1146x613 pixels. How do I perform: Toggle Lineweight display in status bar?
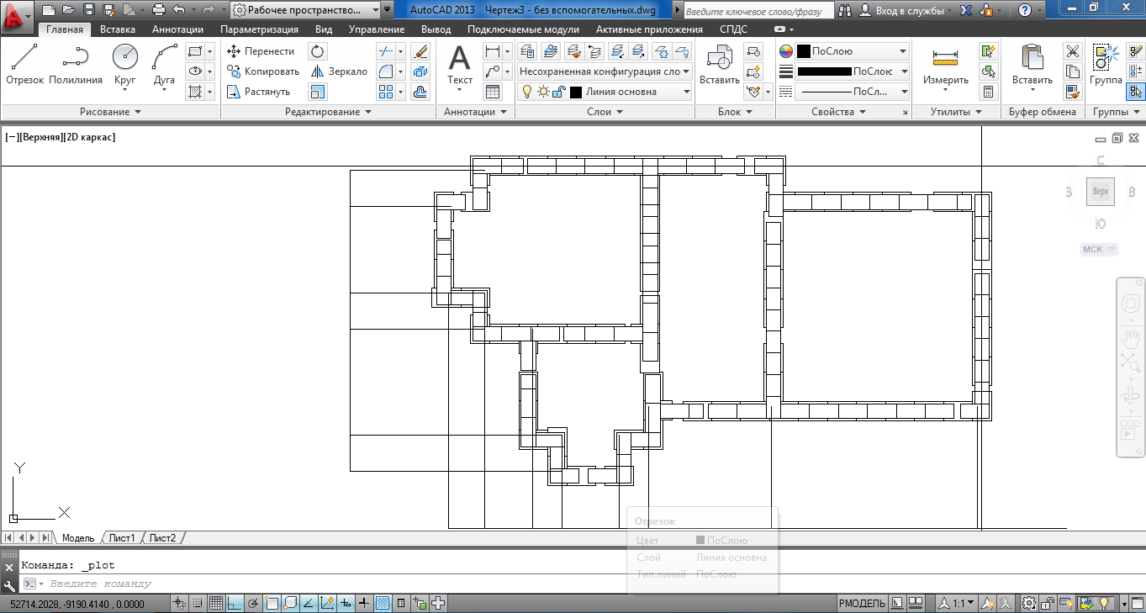click(364, 603)
